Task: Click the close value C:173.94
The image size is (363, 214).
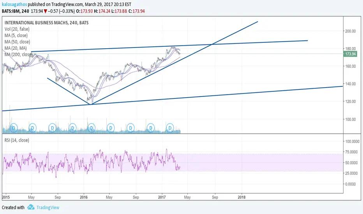Action: [x=136, y=11]
